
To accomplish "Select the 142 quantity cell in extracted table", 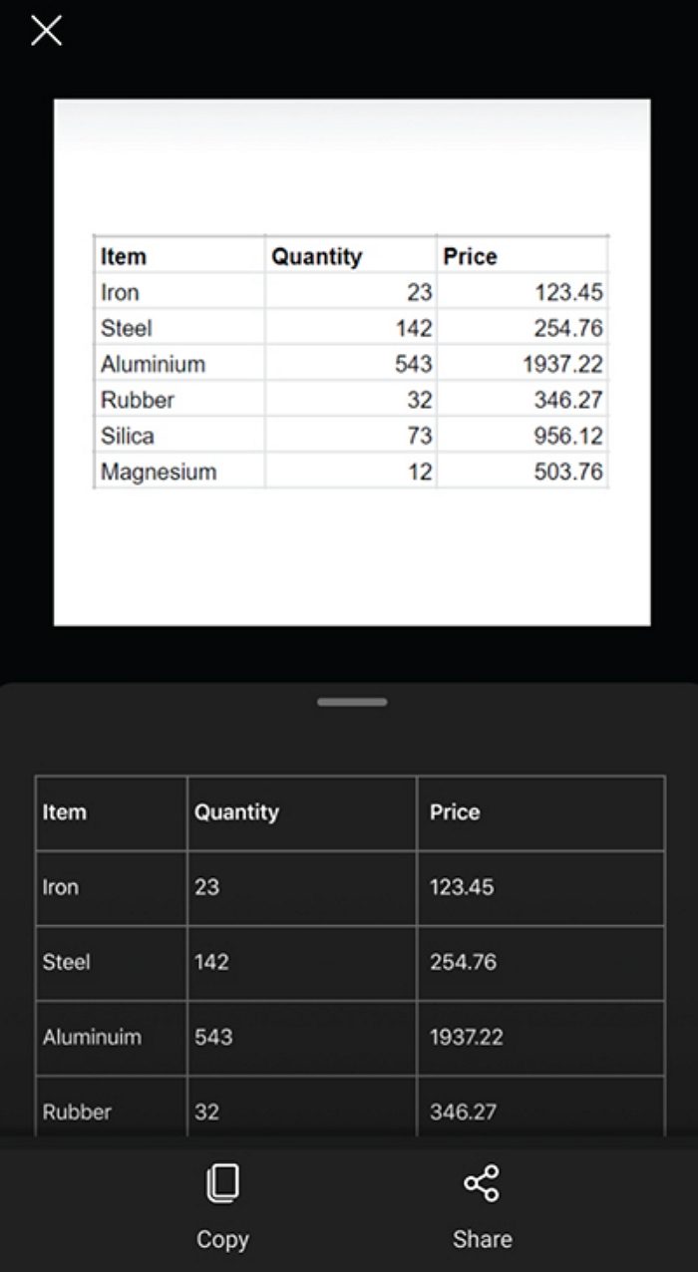I will pyautogui.click(x=301, y=962).
